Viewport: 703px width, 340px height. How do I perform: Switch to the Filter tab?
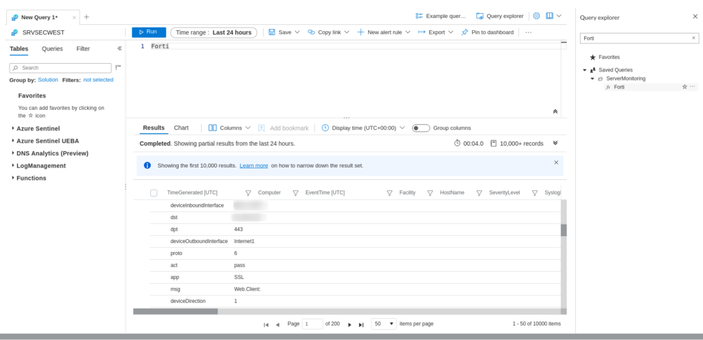pos(83,49)
